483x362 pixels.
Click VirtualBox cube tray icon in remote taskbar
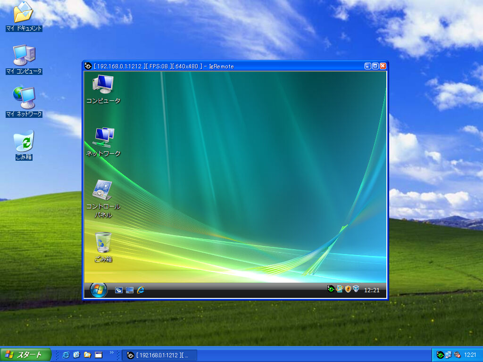pyautogui.click(x=356, y=289)
